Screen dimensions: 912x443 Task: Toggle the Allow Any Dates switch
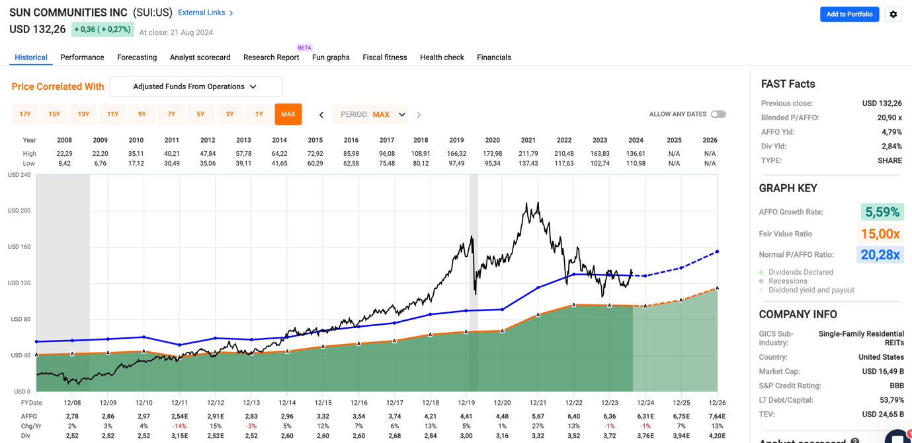[x=718, y=114]
